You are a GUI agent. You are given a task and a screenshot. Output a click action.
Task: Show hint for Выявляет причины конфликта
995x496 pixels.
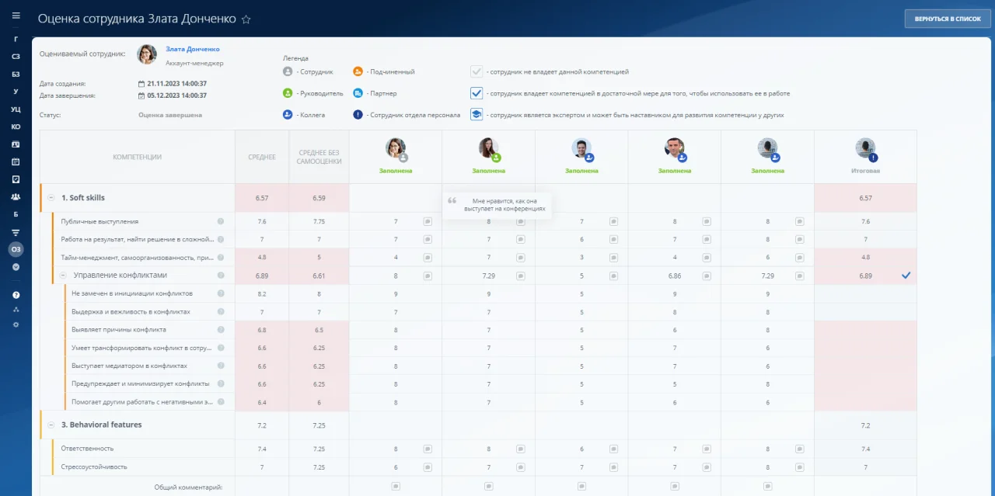[221, 329]
